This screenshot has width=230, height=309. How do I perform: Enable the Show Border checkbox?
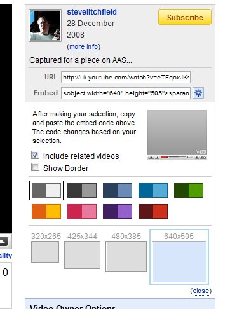coord(35,167)
